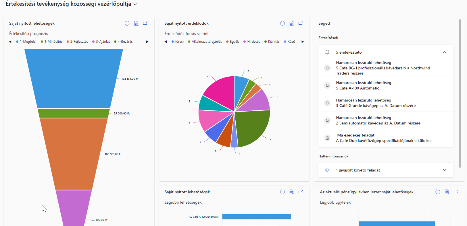Toggle the 3-Ajánlat legend series
The image size is (467, 226).
tap(101, 42)
